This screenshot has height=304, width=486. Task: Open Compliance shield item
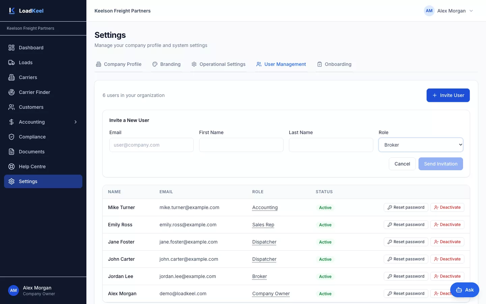tap(43, 137)
